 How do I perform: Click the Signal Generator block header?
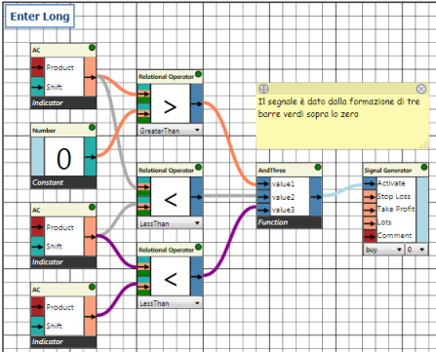point(395,170)
